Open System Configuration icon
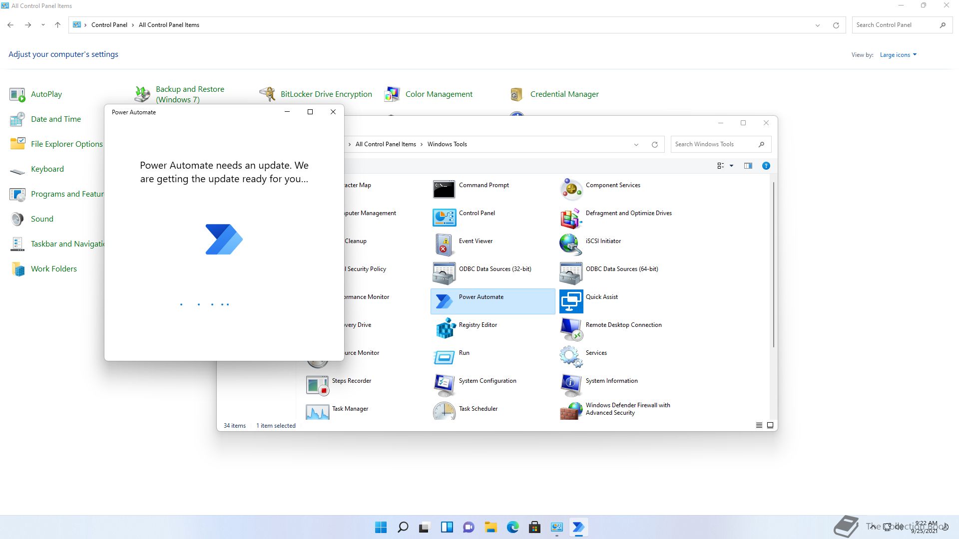This screenshot has width=959, height=539. pos(444,385)
